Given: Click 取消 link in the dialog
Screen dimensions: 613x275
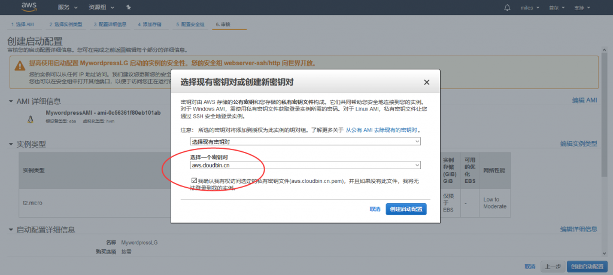Looking at the screenshot, I should pos(375,209).
